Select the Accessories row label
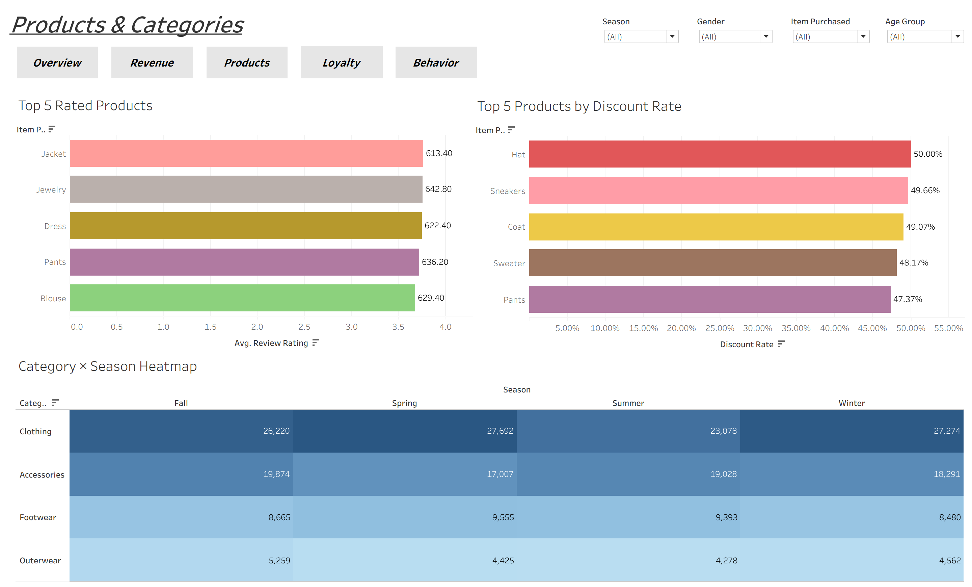Viewport: 972px width, 587px height. point(42,475)
